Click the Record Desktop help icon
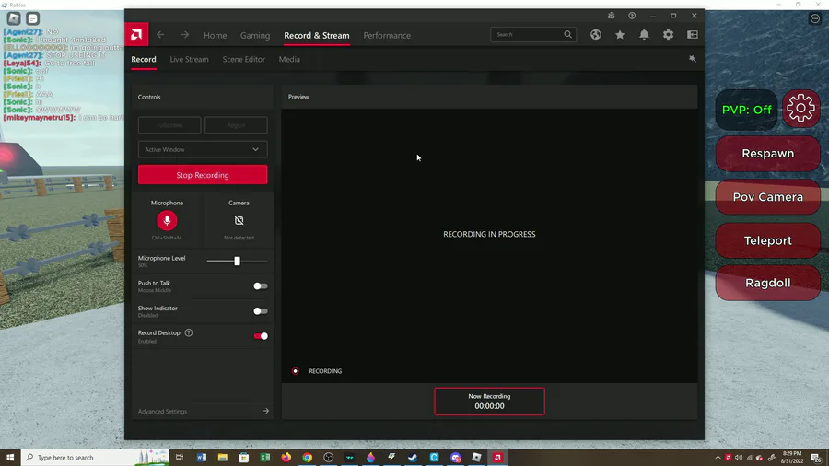 189,332
